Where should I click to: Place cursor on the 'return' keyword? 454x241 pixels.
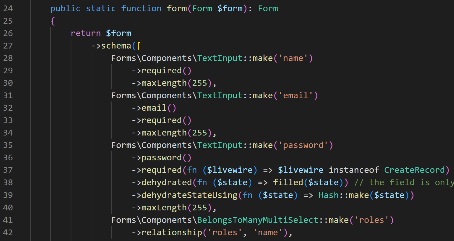[86, 33]
